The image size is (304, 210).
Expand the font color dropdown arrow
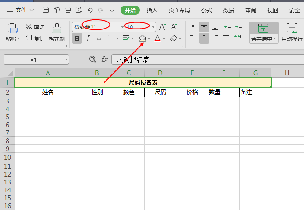164,39
